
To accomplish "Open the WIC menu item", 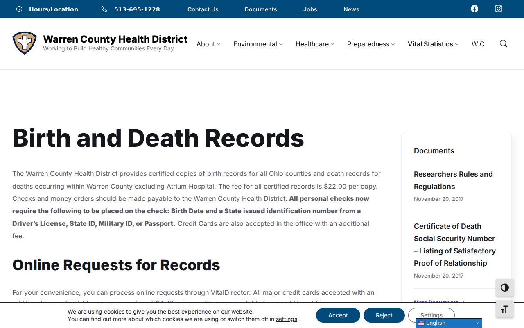I will (x=478, y=44).
